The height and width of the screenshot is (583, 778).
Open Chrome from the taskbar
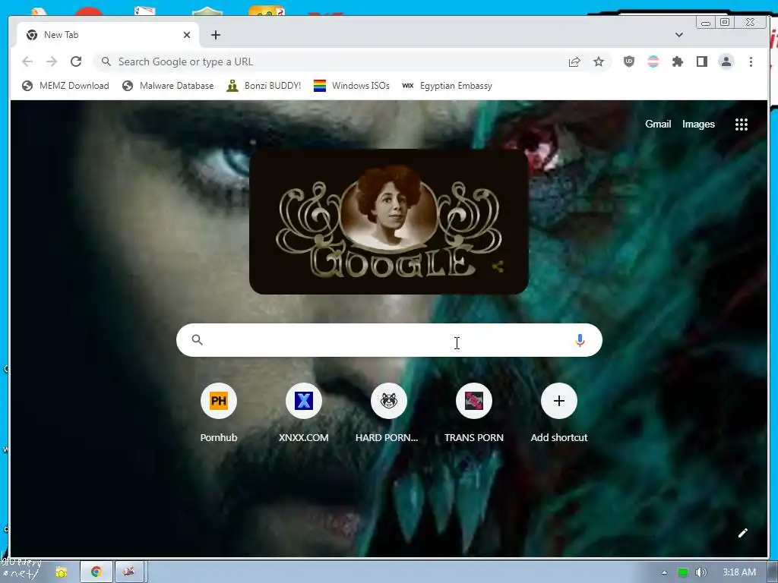click(96, 572)
